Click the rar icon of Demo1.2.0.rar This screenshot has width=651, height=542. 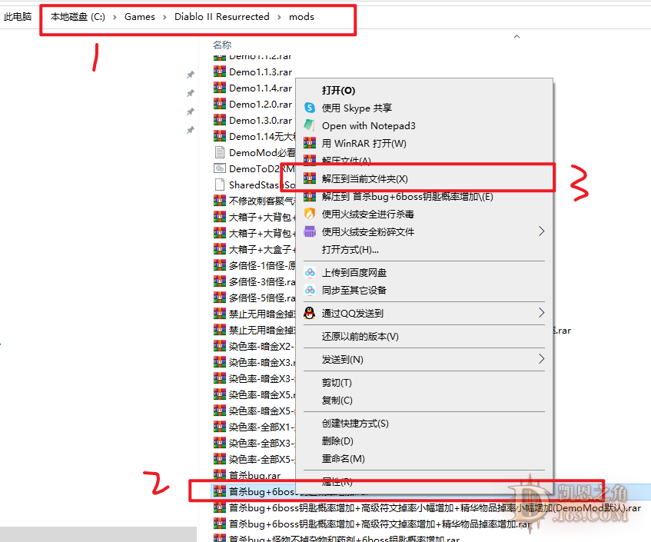(220, 105)
